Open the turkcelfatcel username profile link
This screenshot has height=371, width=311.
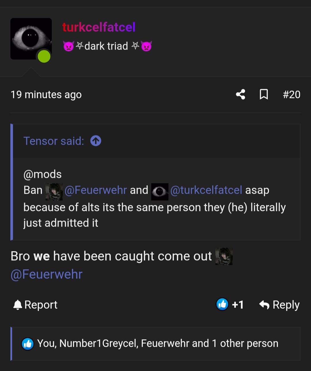point(99,27)
